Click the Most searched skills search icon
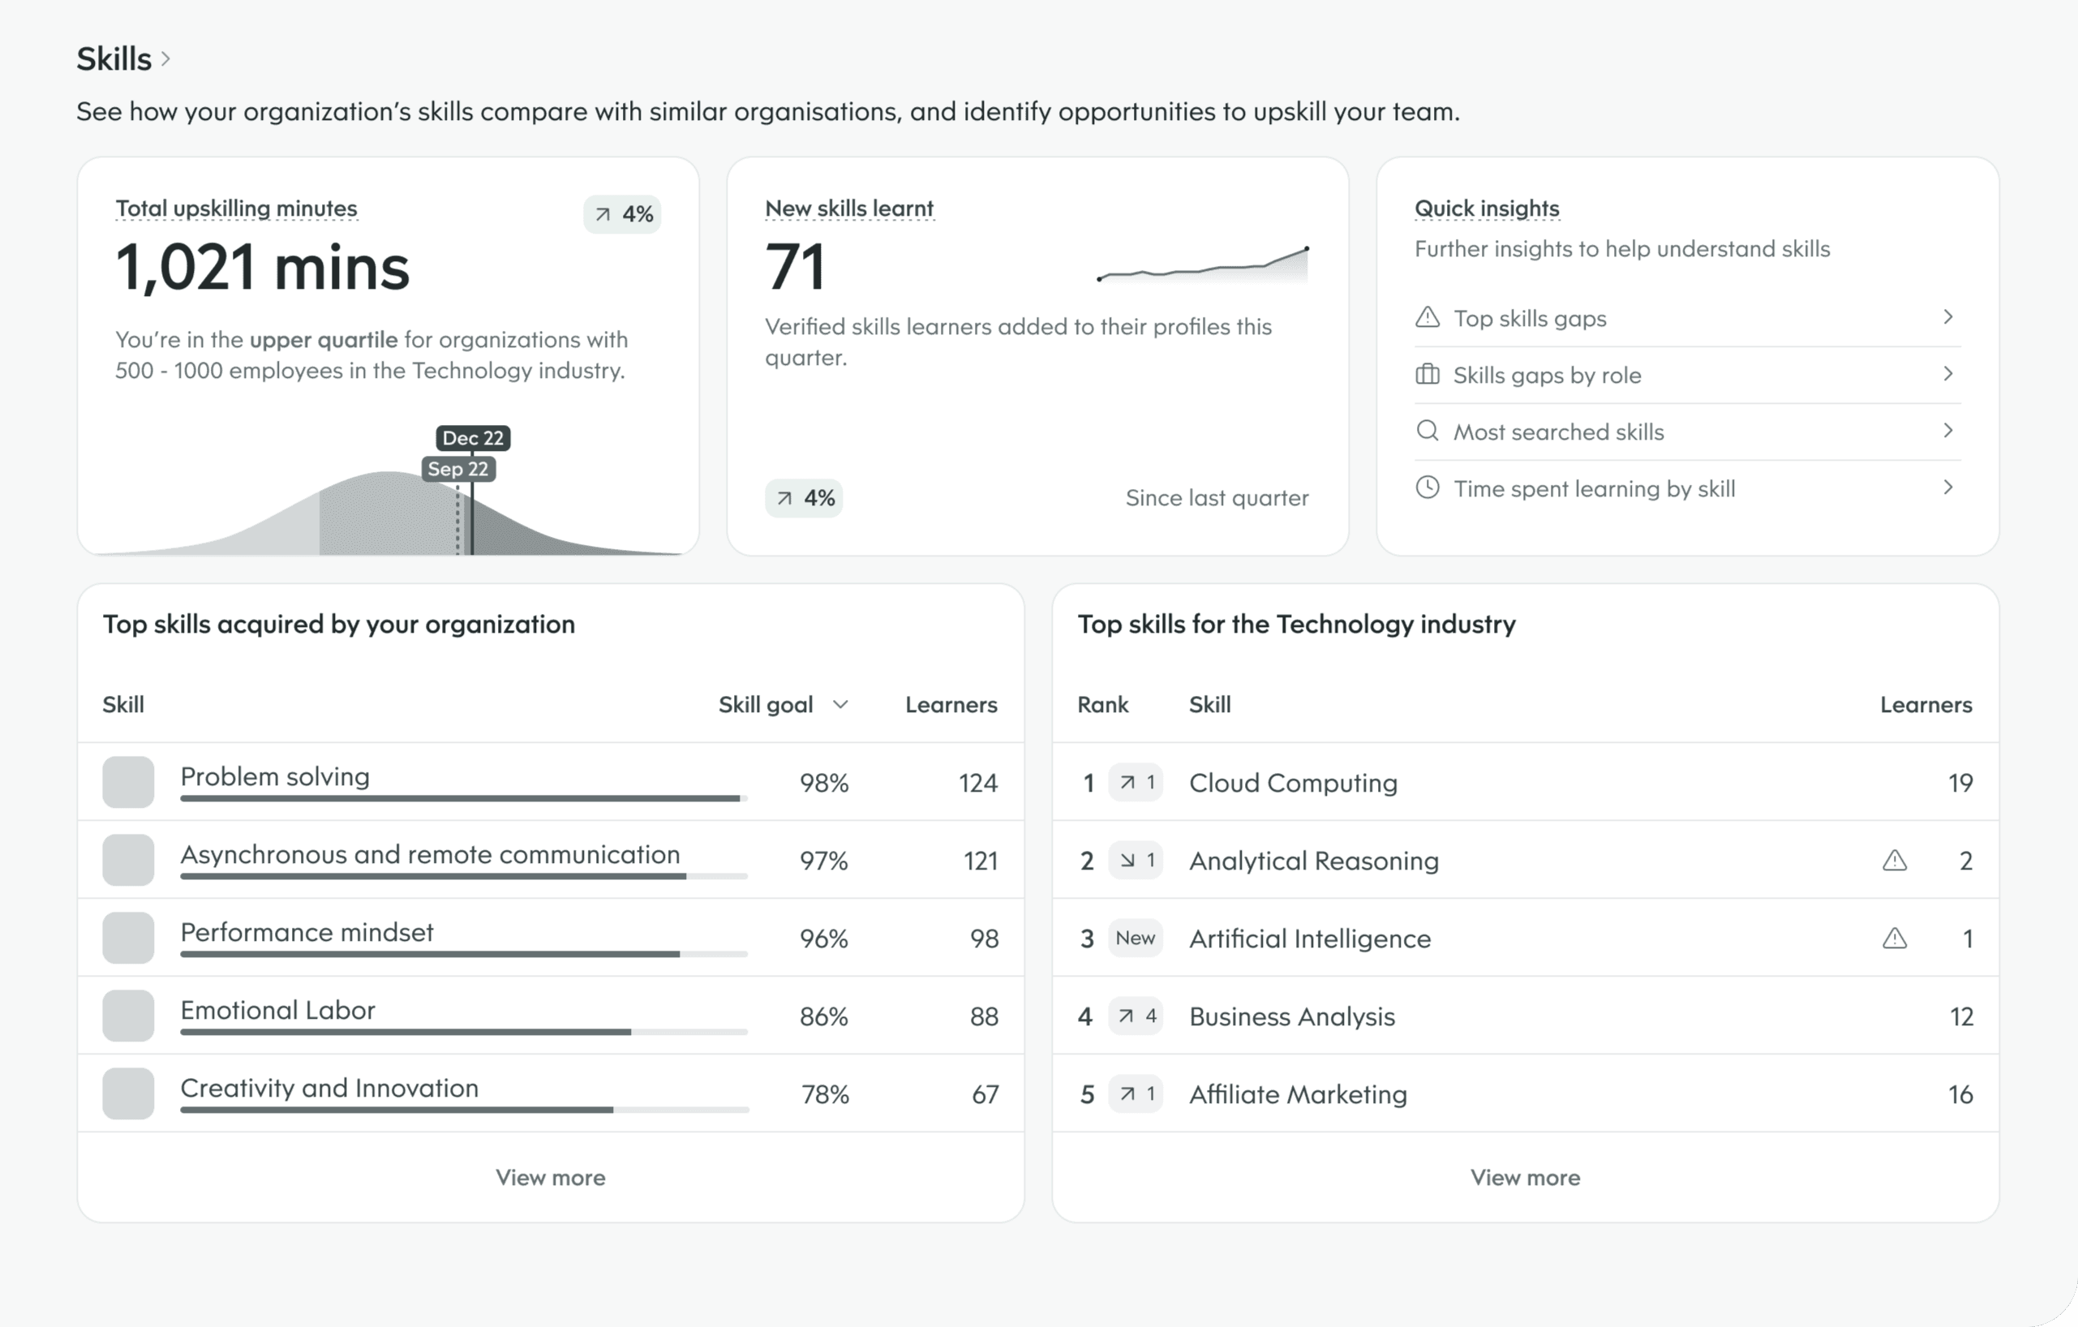This screenshot has width=2078, height=1327. pos(1428,431)
